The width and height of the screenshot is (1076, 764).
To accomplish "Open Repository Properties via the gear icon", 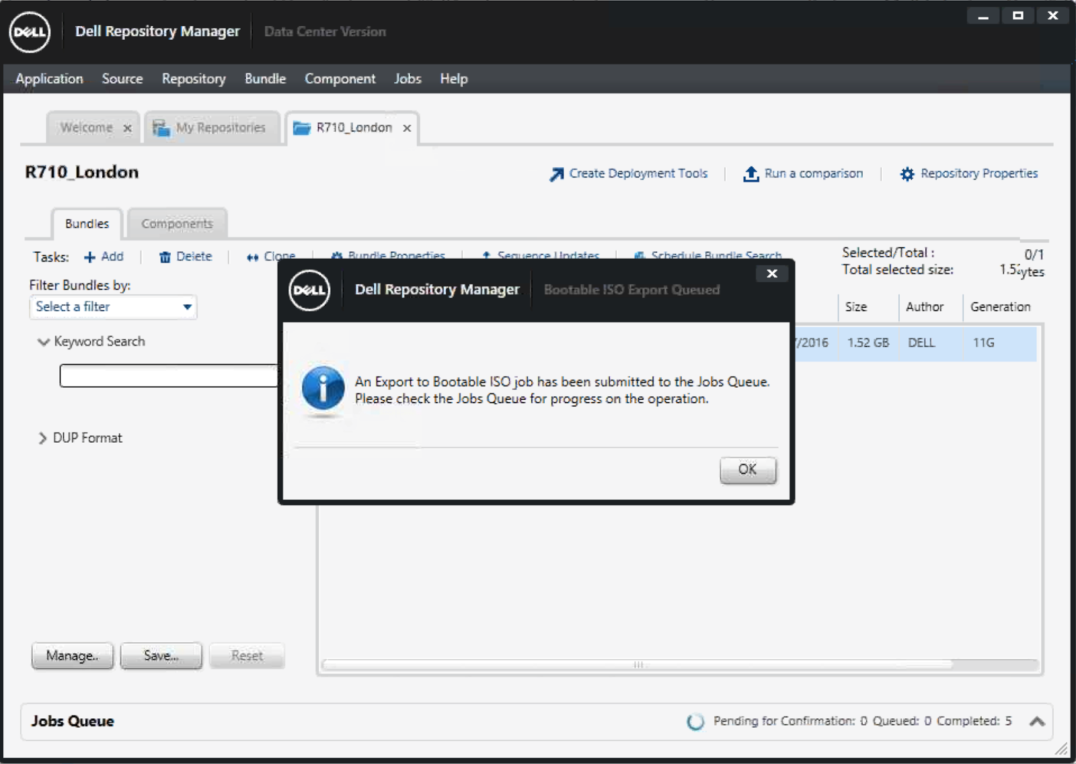I will click(906, 173).
